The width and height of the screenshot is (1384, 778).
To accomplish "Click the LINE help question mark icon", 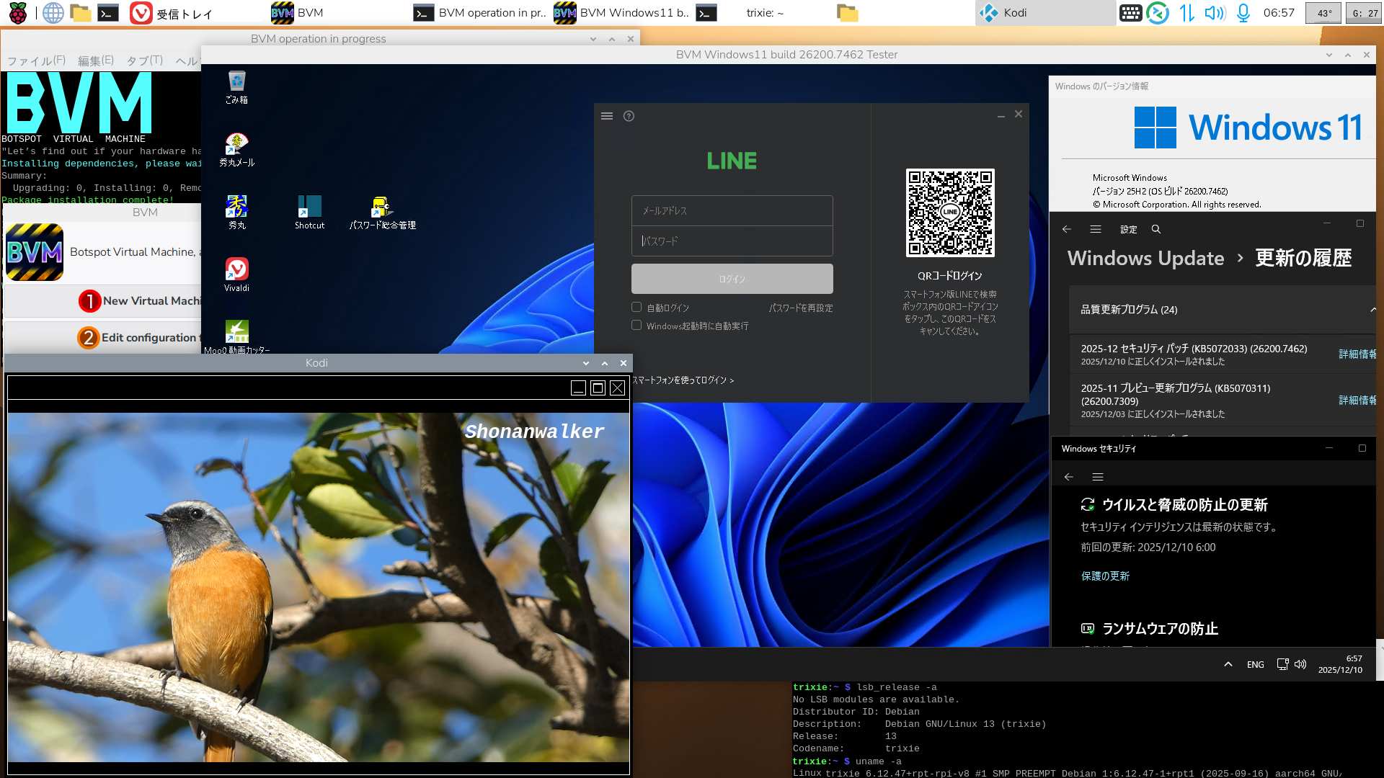I will click(x=629, y=116).
